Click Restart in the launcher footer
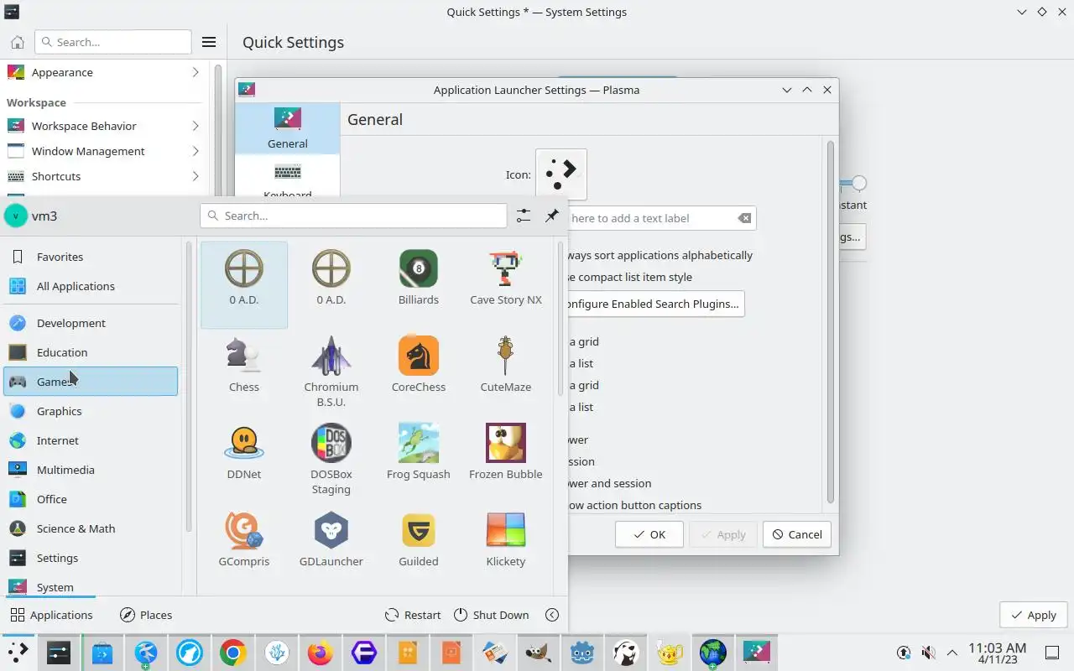The image size is (1074, 671). [x=413, y=615]
